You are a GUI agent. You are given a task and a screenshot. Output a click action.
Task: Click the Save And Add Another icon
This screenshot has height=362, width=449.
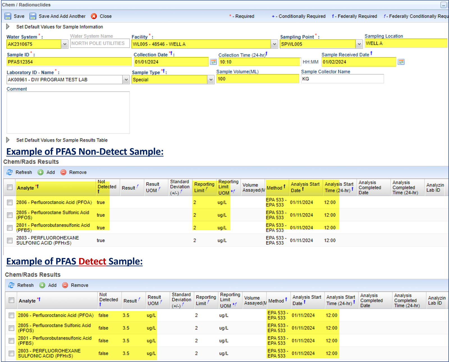coord(33,16)
